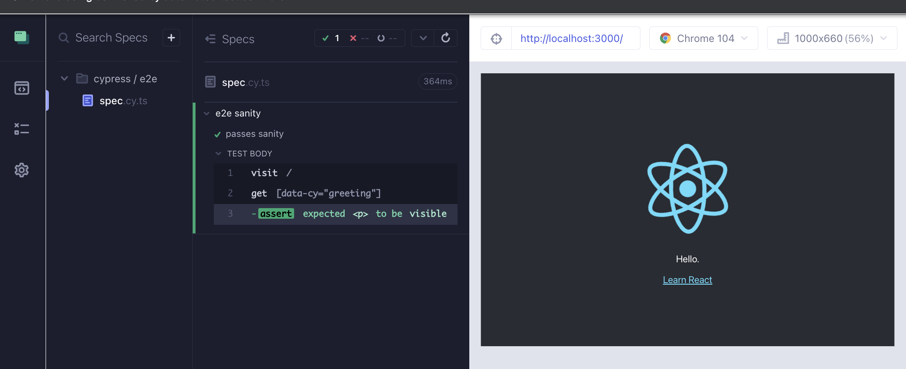Collapse the Specs list arrow icon
This screenshot has height=369, width=906.
pyautogui.click(x=210, y=39)
